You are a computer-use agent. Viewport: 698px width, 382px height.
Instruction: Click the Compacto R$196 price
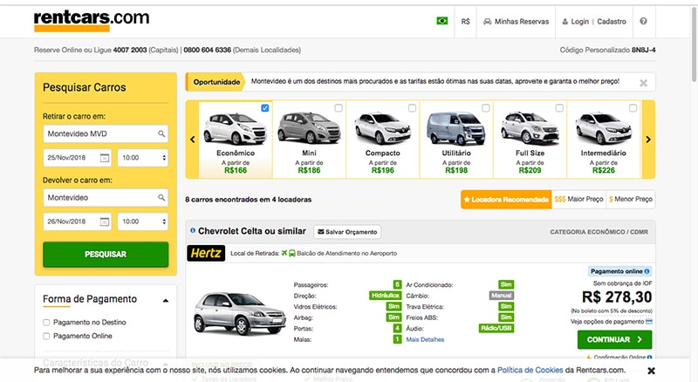(x=383, y=170)
